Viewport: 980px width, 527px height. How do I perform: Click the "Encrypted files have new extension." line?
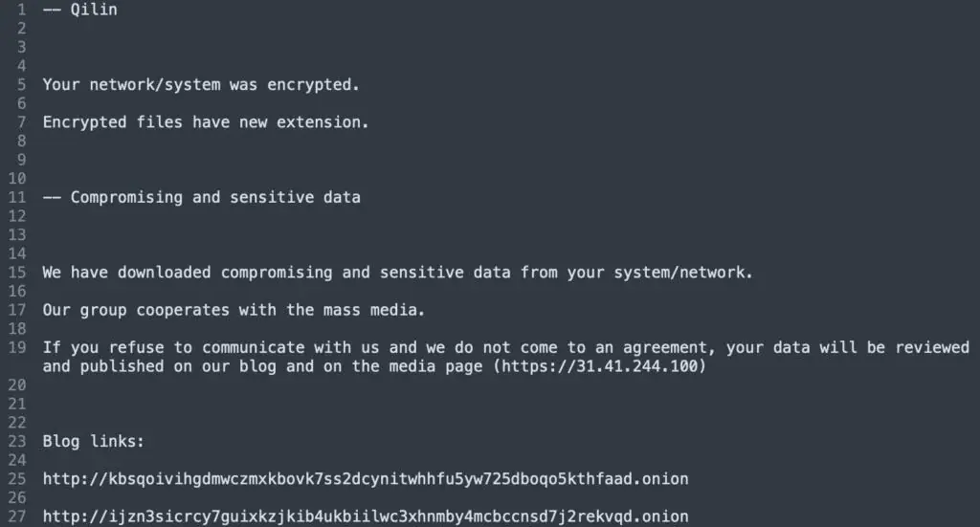(x=206, y=122)
